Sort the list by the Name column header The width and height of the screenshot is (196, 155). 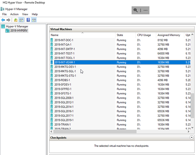click(83, 35)
